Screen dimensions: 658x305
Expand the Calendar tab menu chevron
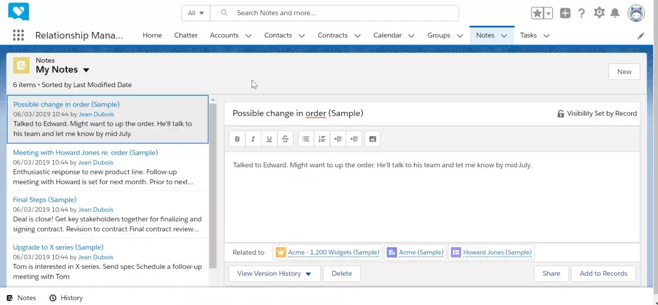(x=411, y=36)
